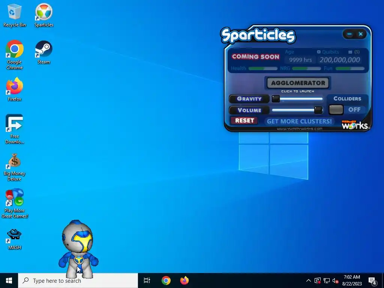Open the taskbar clock and date
This screenshot has height=288, width=384.
pyautogui.click(x=352, y=280)
